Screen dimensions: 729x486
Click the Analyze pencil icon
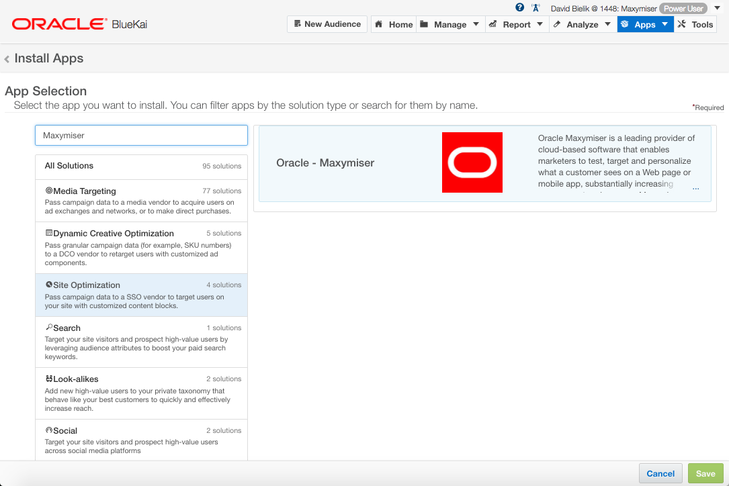click(557, 24)
